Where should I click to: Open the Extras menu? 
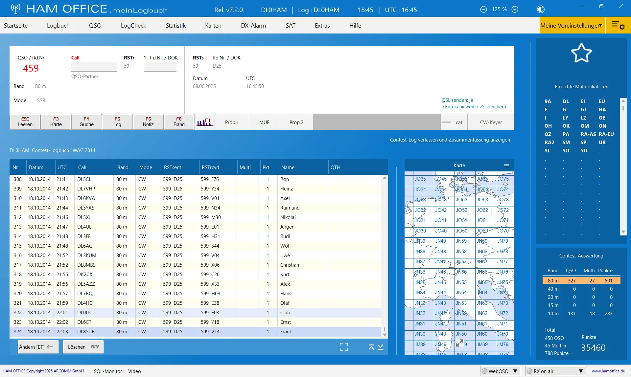(x=322, y=25)
